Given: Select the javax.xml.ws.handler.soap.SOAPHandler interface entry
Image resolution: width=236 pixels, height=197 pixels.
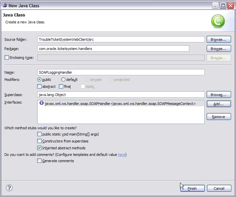Looking at the screenshot, I should pyautogui.click(x=121, y=104).
